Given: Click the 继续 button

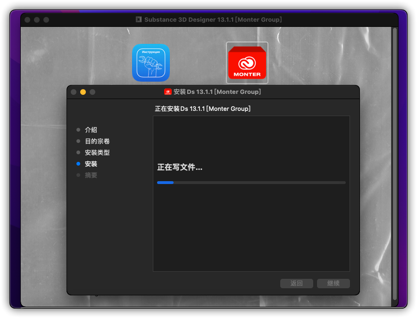Looking at the screenshot, I should pyautogui.click(x=334, y=284).
